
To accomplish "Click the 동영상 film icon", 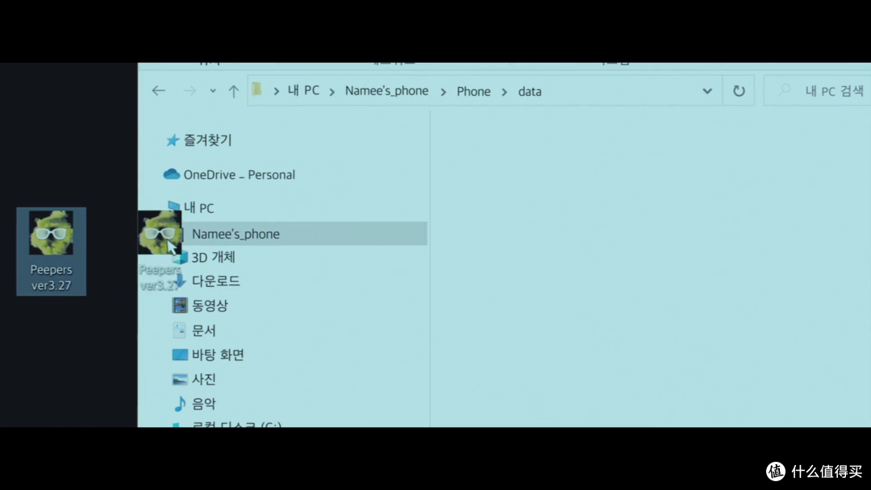I will tap(179, 305).
